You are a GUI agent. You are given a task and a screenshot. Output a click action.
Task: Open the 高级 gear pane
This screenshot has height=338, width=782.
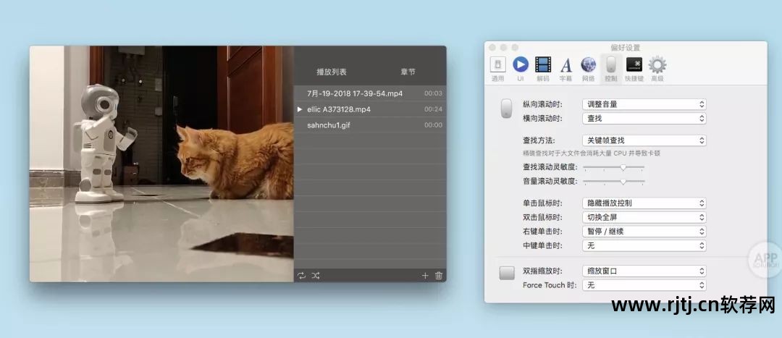tap(657, 69)
